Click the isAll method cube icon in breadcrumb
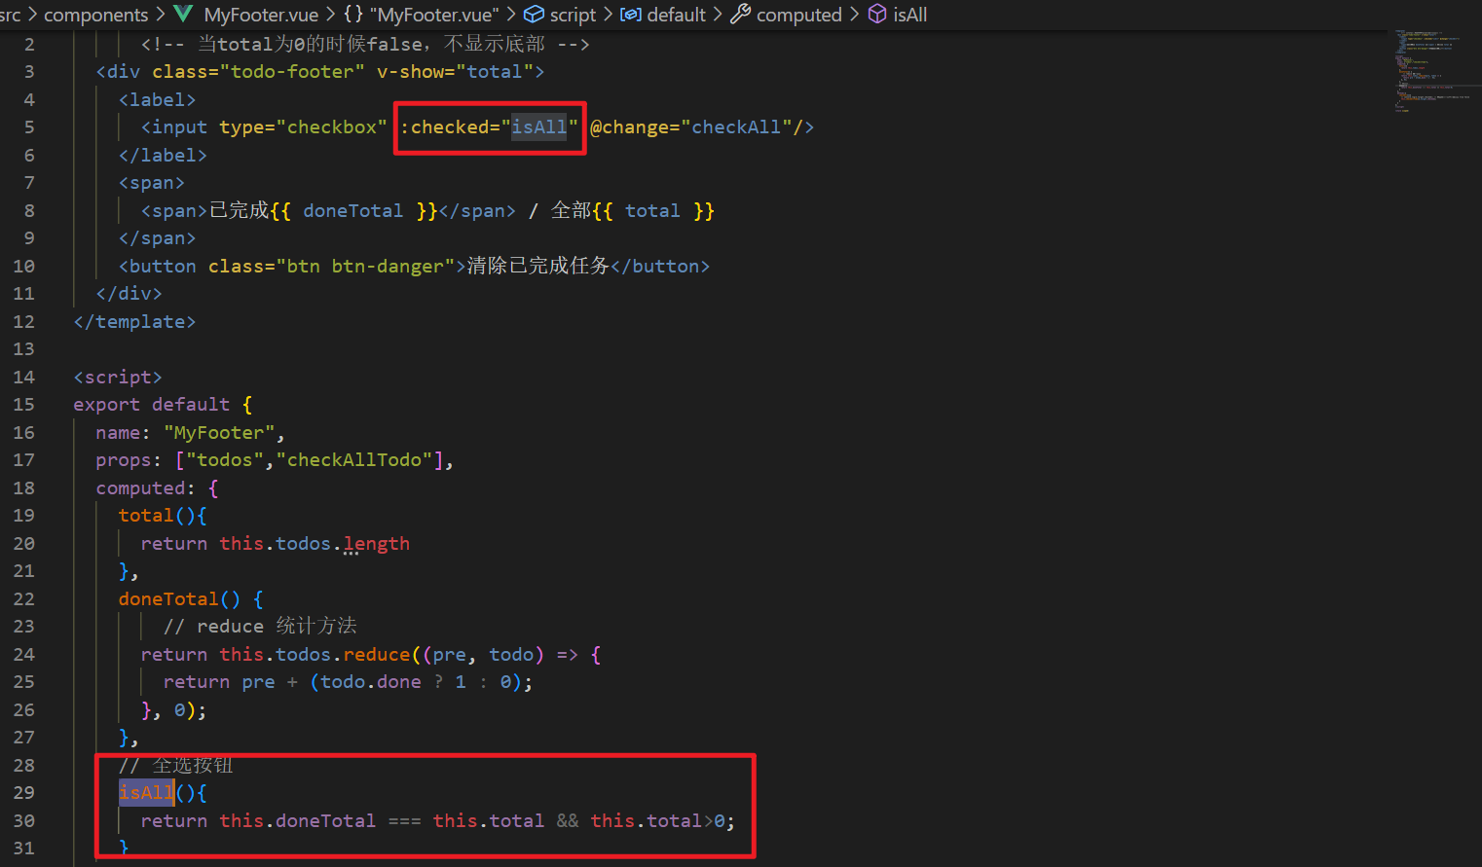Screen dimensions: 1482x867 click(877, 15)
